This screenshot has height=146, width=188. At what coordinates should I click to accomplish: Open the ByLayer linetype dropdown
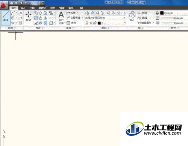(174, 23)
